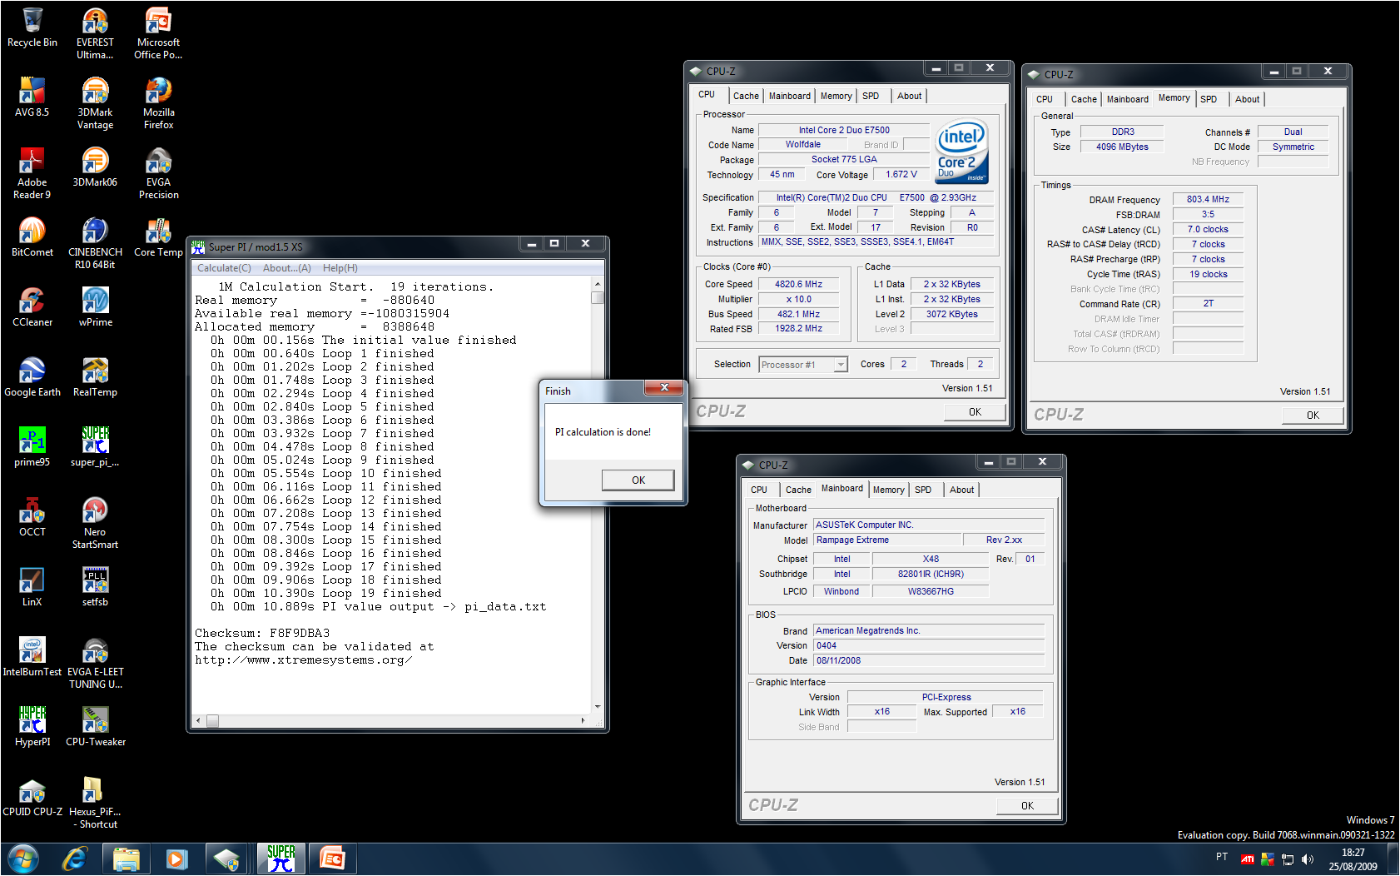Open Microsoft Office PowerPoint shortcut
The height and width of the screenshot is (876, 1400).
pyautogui.click(x=158, y=33)
